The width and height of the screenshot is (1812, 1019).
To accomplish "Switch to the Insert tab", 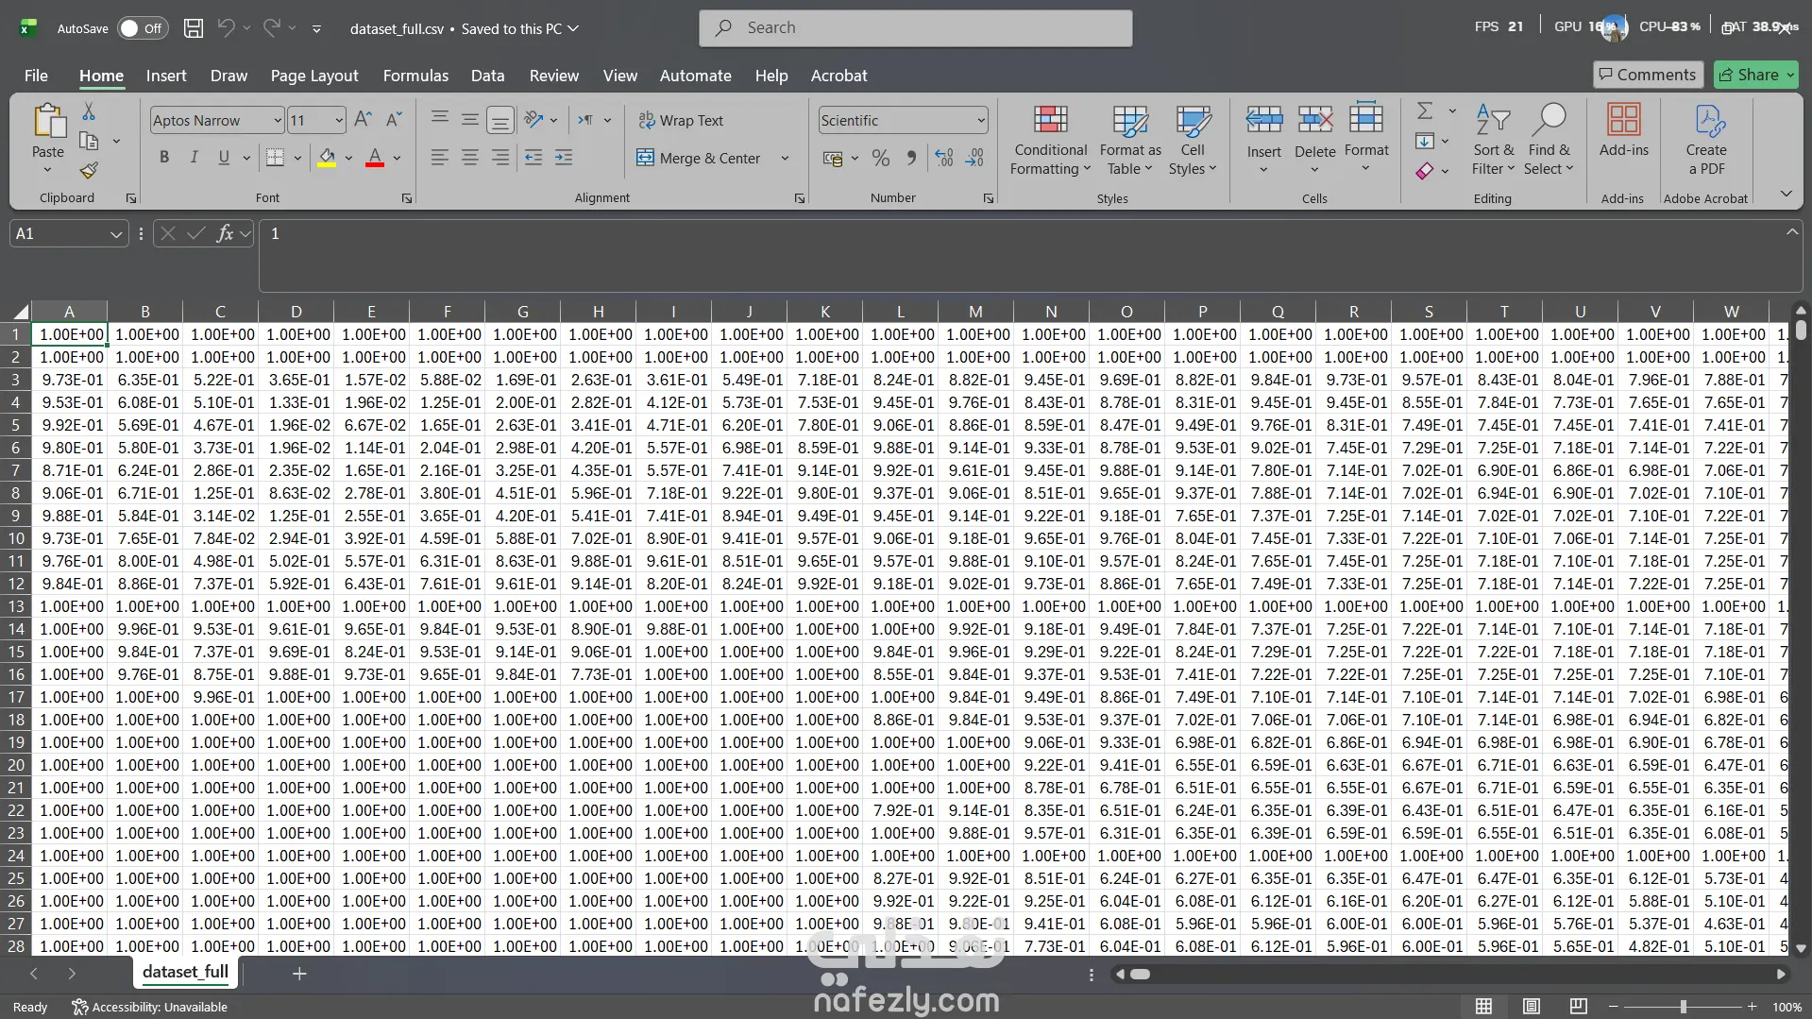I will 166,76.
